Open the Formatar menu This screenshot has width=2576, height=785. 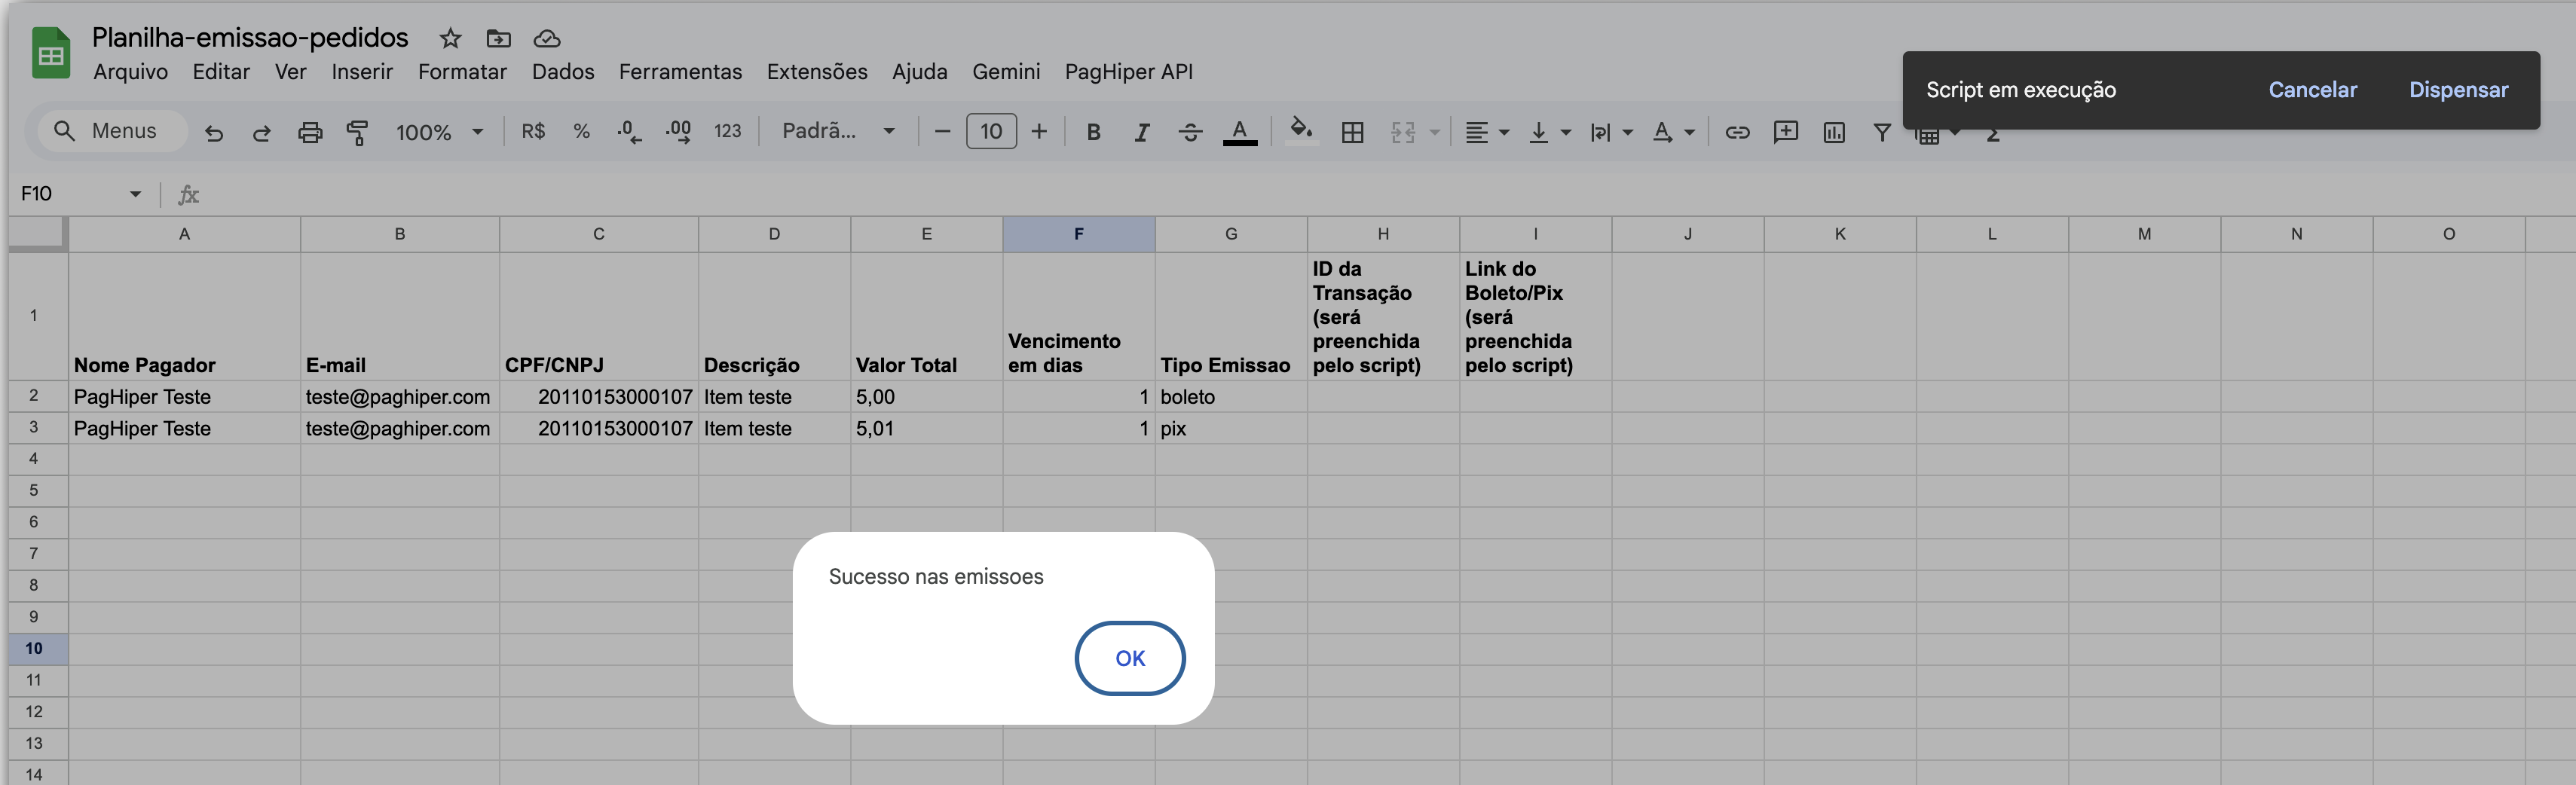tap(462, 72)
